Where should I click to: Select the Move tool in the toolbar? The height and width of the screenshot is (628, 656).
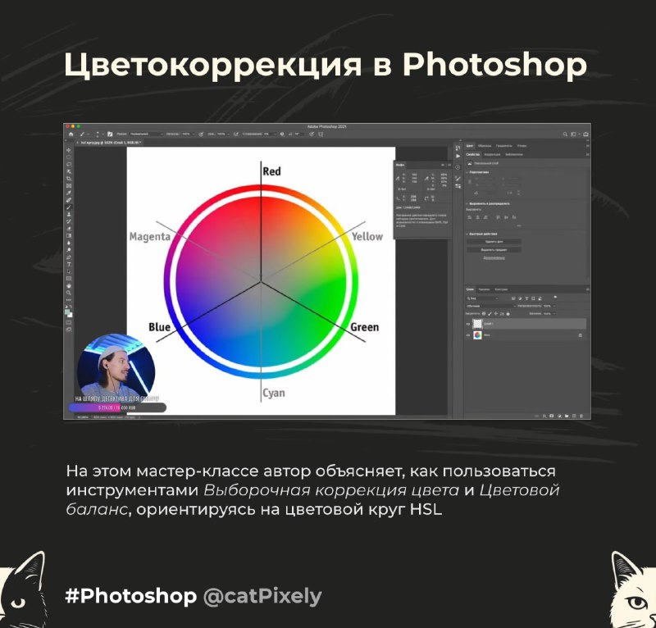[x=69, y=150]
